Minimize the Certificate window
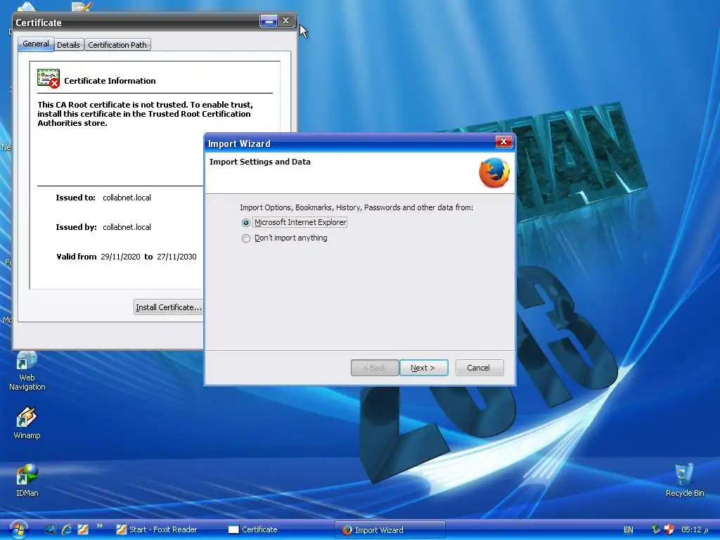Viewport: 720px width, 540px height. pos(269,20)
